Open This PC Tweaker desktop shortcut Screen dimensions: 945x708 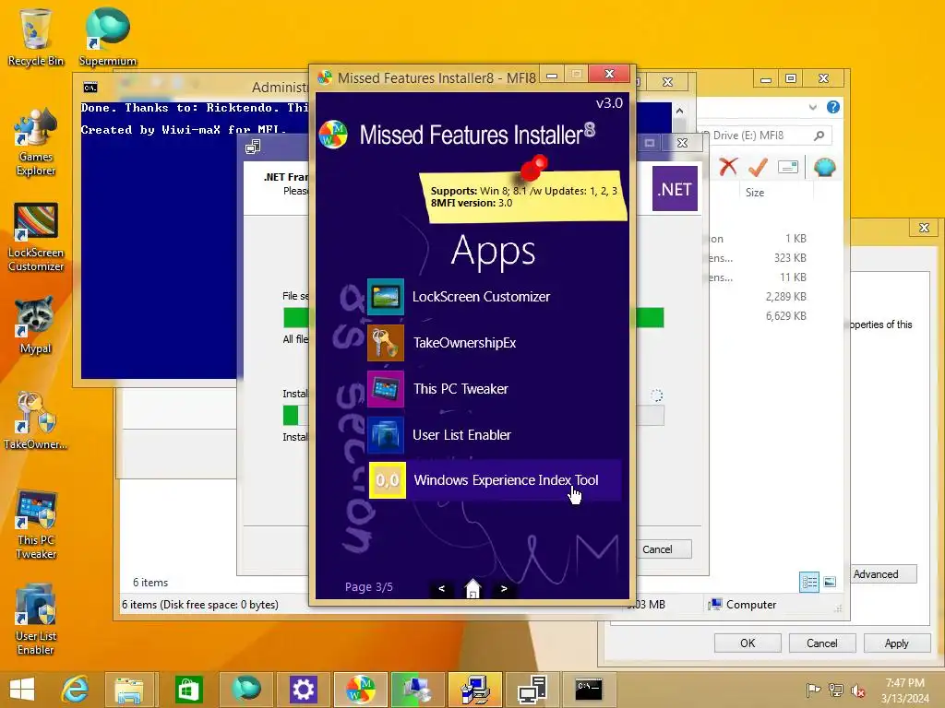point(36,525)
